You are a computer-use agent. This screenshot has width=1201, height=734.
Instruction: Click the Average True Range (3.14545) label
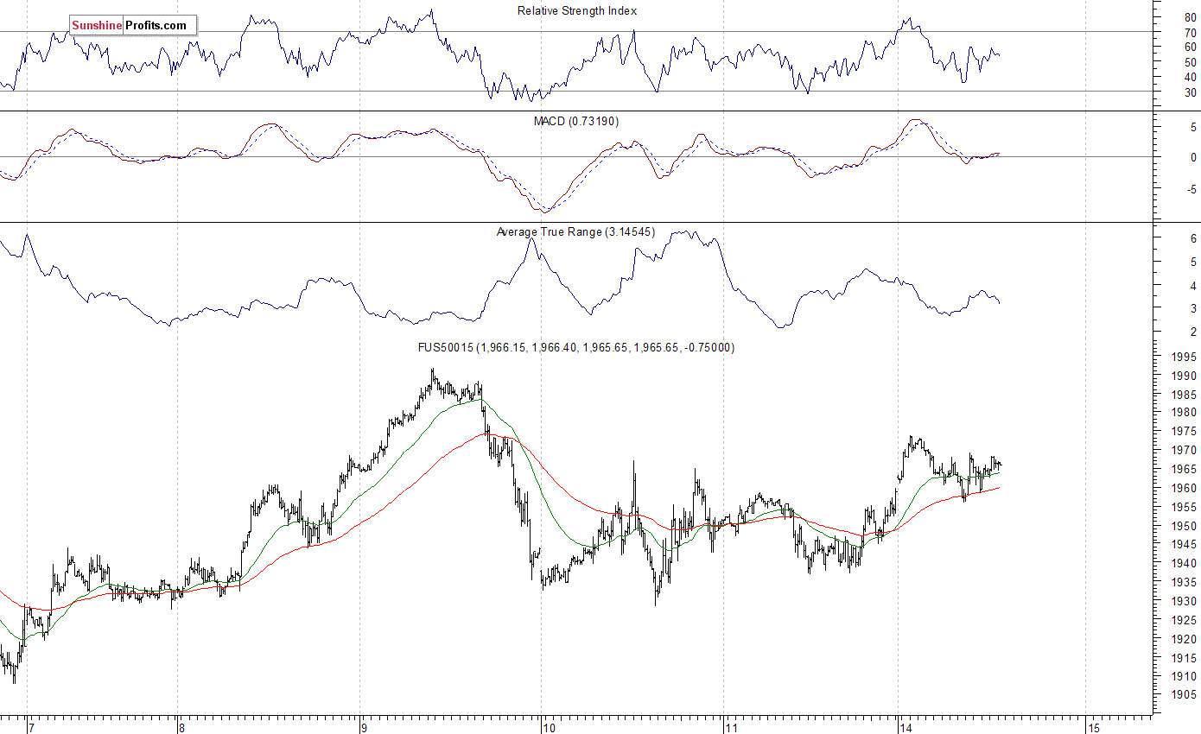[x=576, y=231]
